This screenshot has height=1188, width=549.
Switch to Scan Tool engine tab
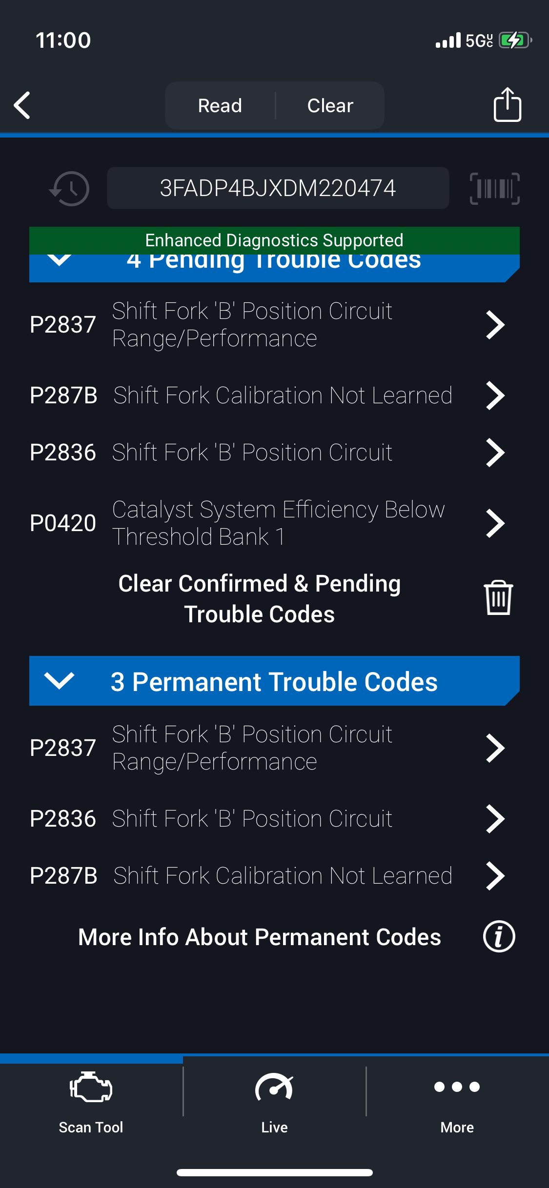91,1100
